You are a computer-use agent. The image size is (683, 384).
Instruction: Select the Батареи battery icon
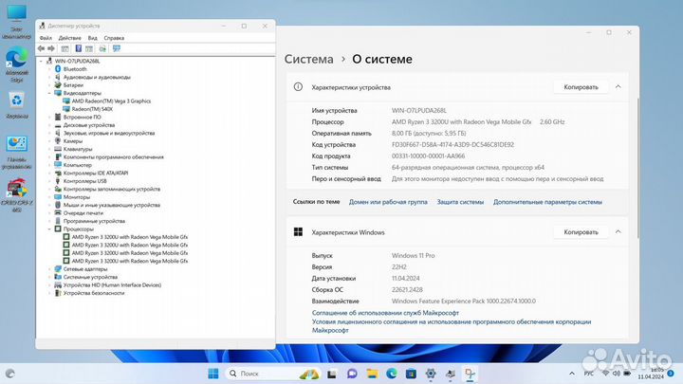pyautogui.click(x=58, y=85)
